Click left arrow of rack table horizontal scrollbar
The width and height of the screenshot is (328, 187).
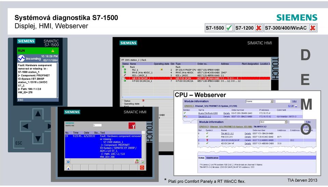tap(123, 97)
